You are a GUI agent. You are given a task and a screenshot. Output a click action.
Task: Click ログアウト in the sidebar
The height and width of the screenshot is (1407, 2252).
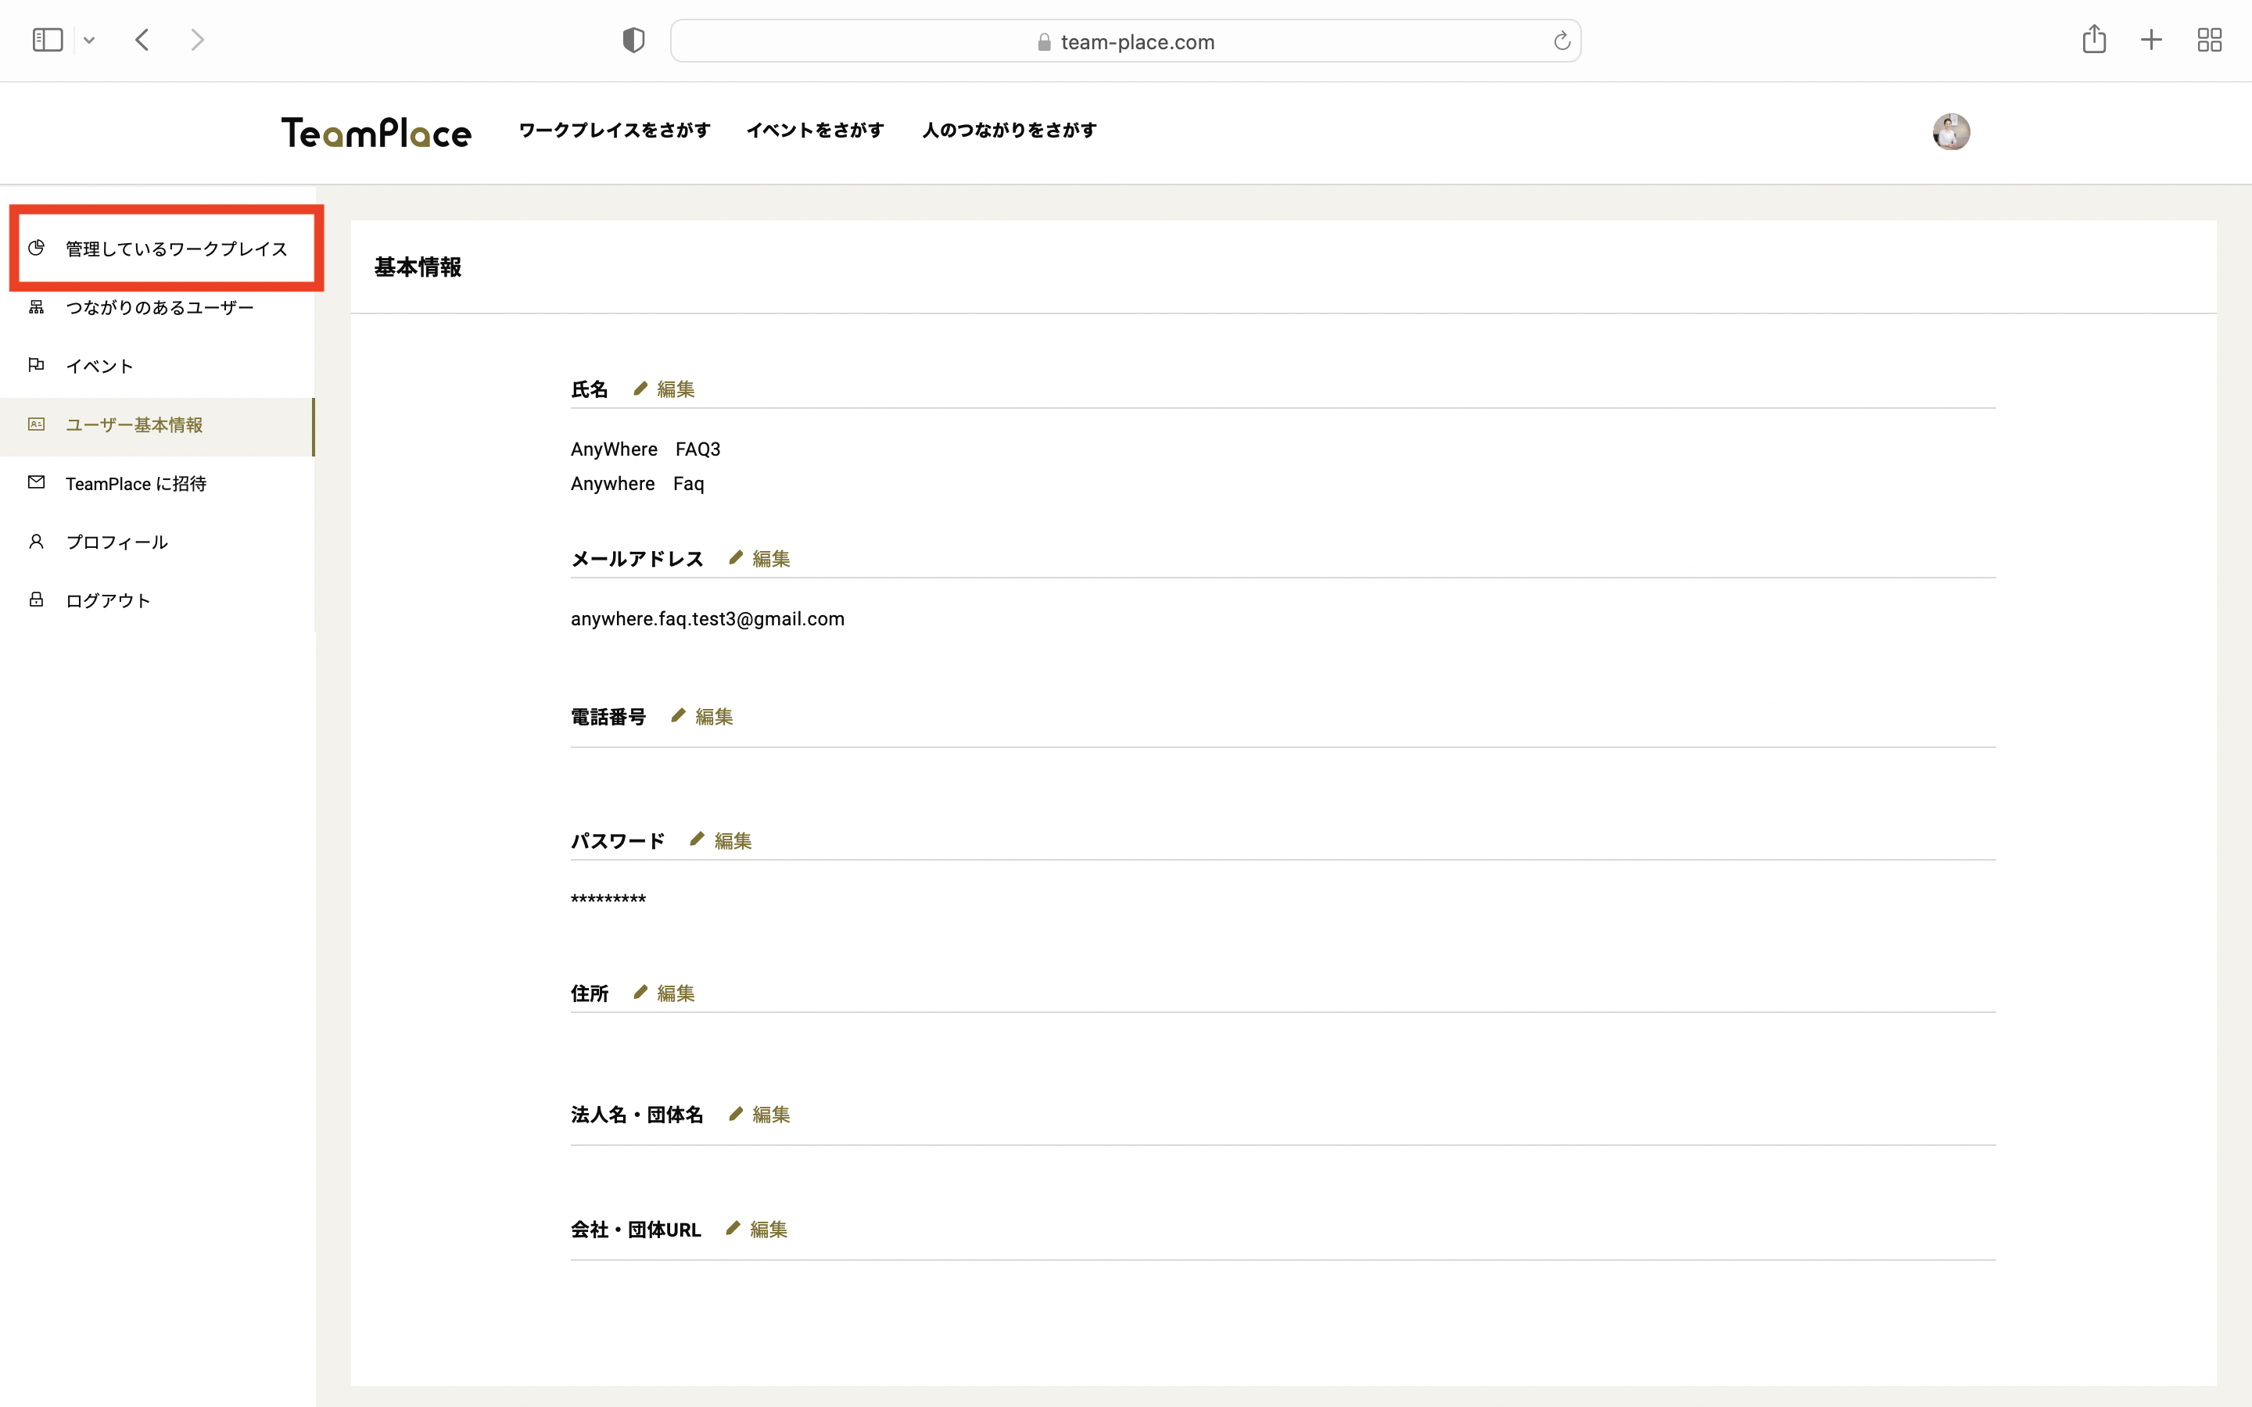108,600
